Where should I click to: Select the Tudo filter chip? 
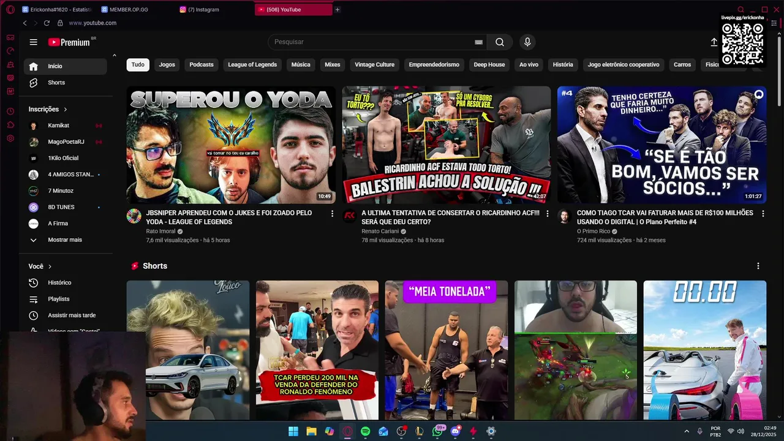pyautogui.click(x=138, y=65)
